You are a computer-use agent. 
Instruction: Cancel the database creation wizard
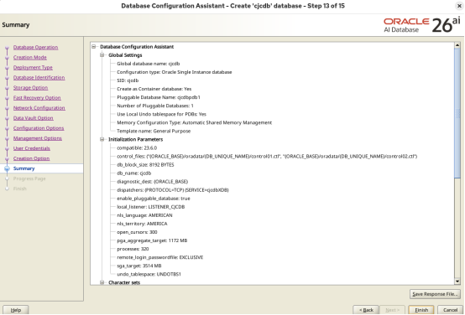tap(450, 310)
